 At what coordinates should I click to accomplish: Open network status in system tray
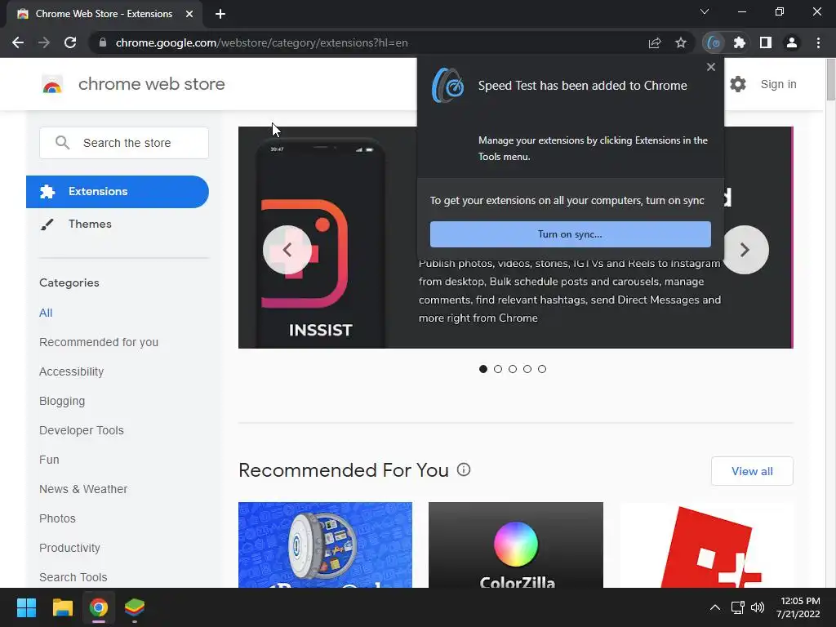pos(738,607)
